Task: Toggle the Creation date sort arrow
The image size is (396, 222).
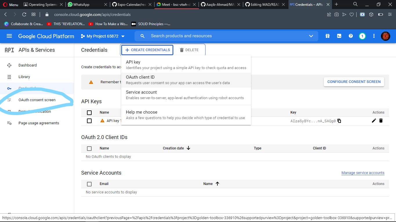Action: [188, 148]
